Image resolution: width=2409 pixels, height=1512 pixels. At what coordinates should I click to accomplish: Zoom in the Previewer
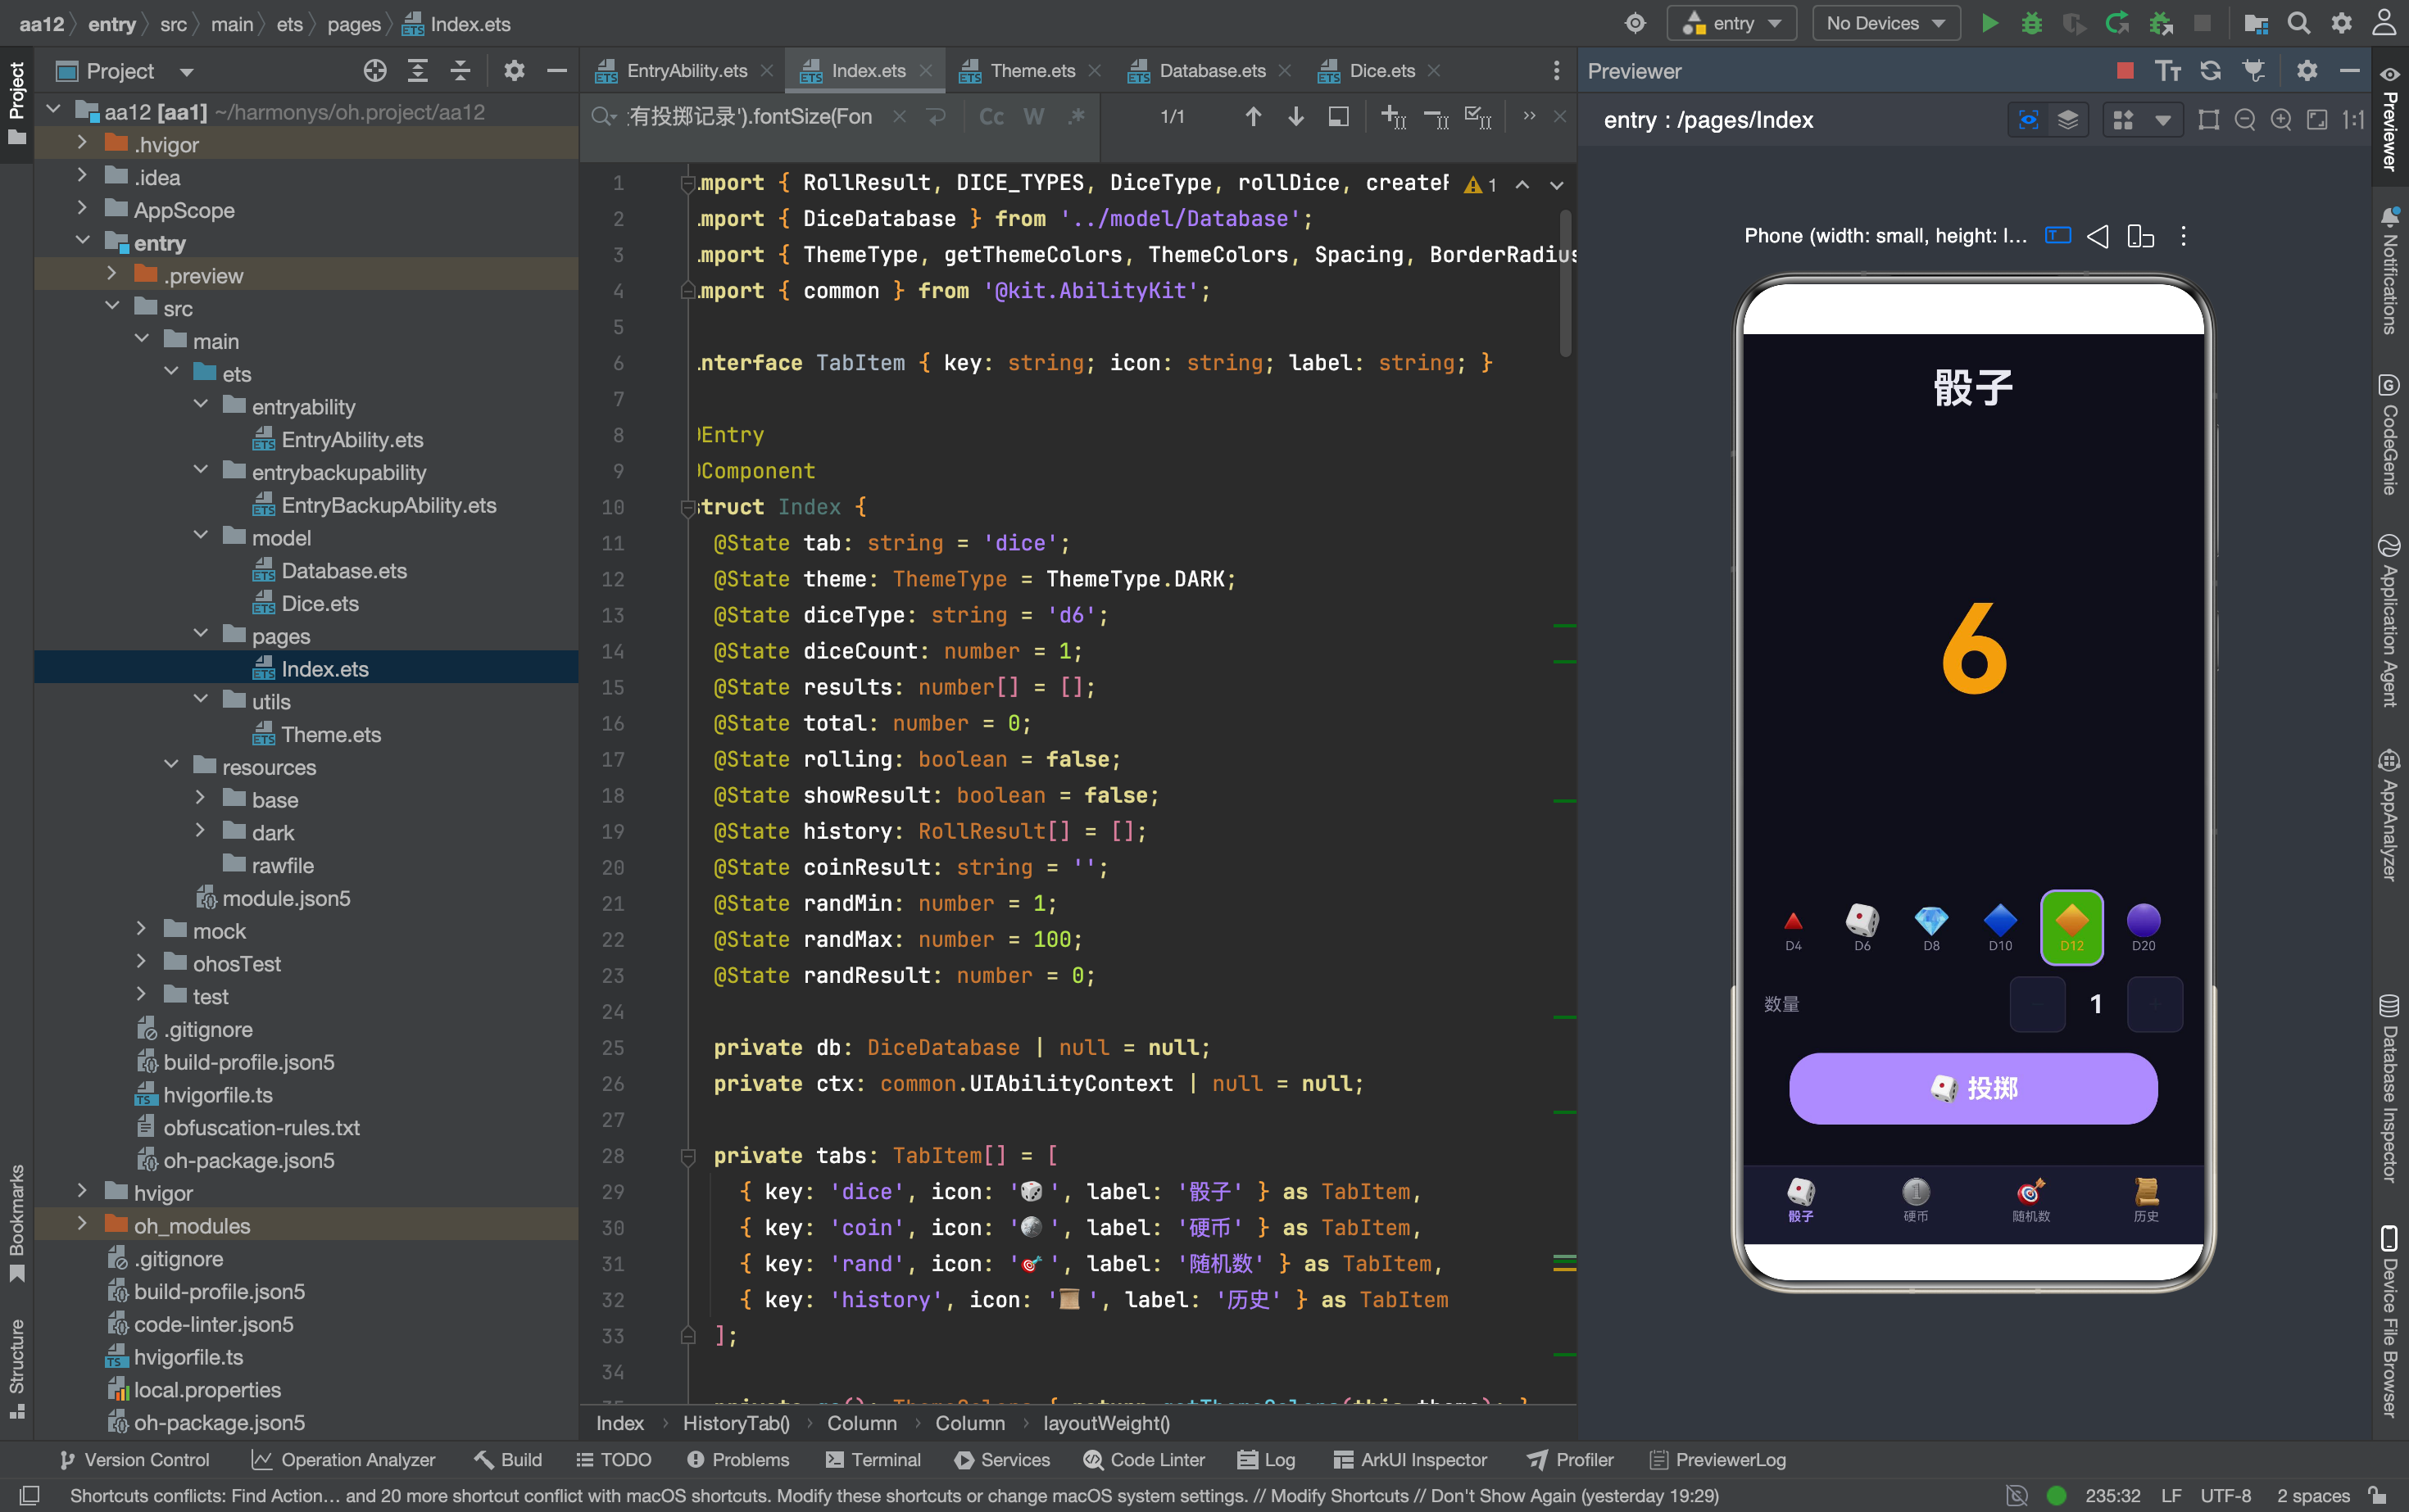coord(2281,120)
